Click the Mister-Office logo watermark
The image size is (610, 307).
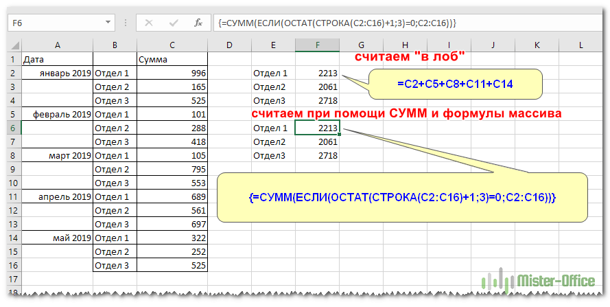(x=540, y=280)
